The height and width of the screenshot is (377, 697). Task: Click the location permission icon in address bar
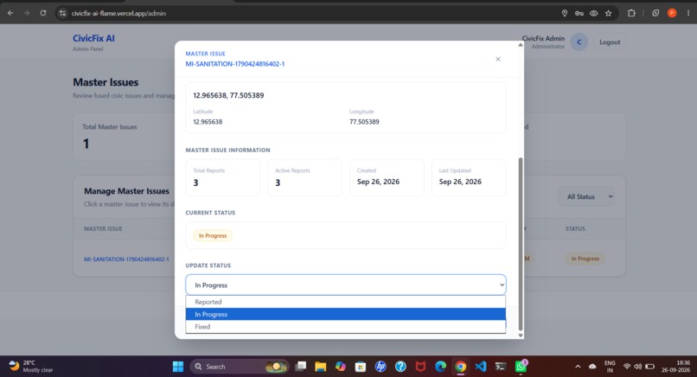(x=565, y=13)
